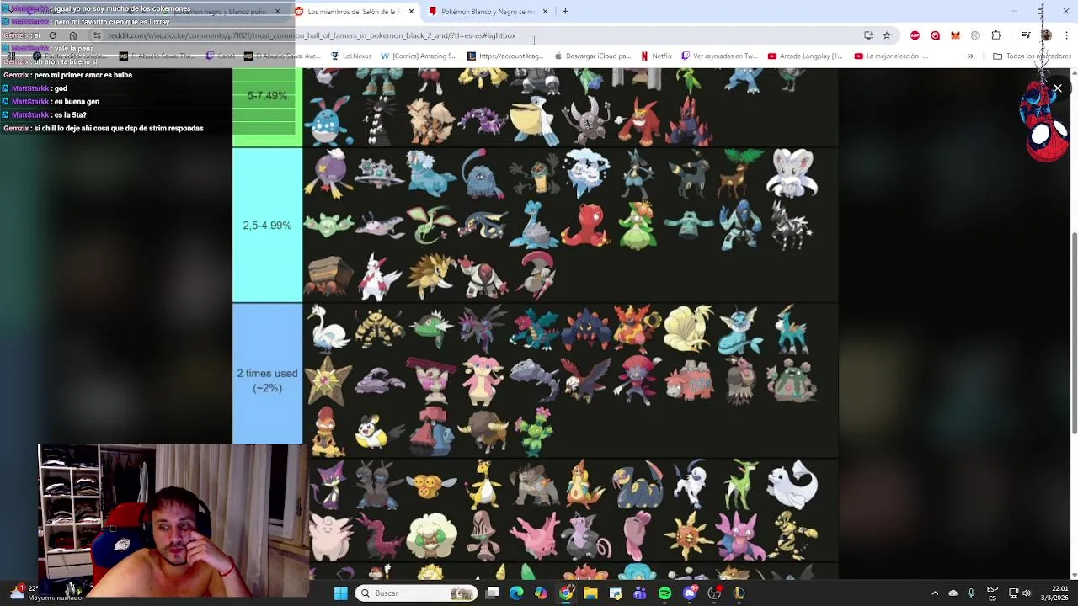The width and height of the screenshot is (1078, 606).
Task: Click the '2,5-4.99%' tier label
Action: (x=267, y=226)
